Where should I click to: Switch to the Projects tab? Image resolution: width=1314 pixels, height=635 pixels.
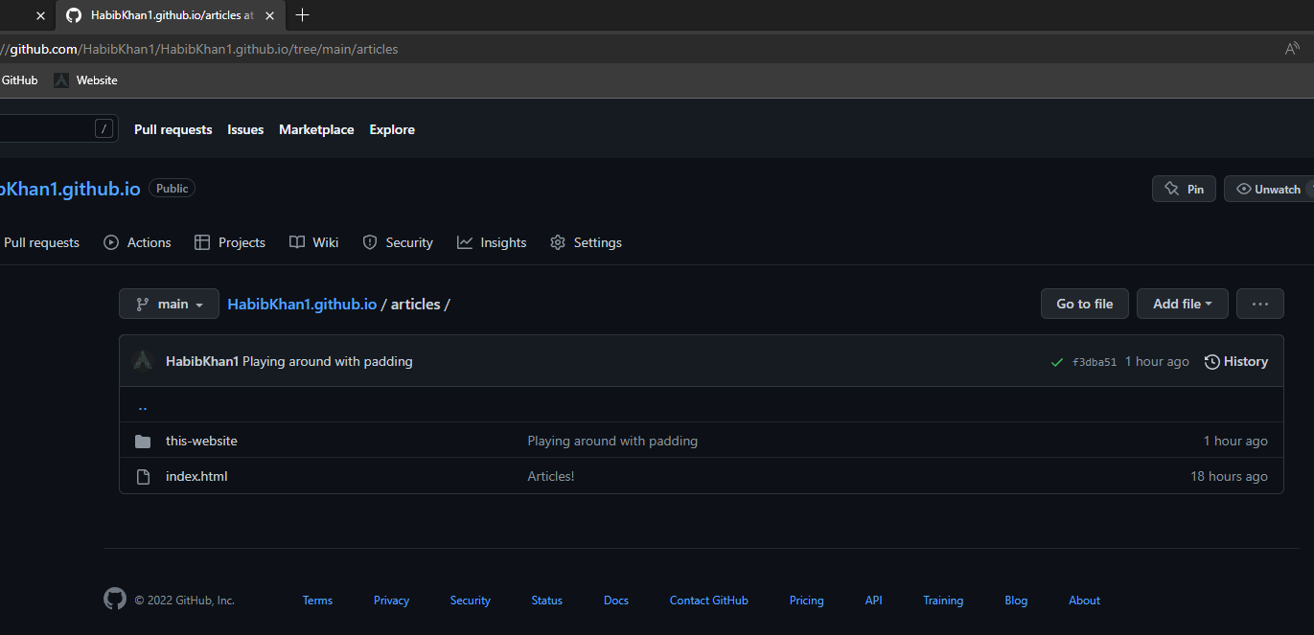click(230, 242)
